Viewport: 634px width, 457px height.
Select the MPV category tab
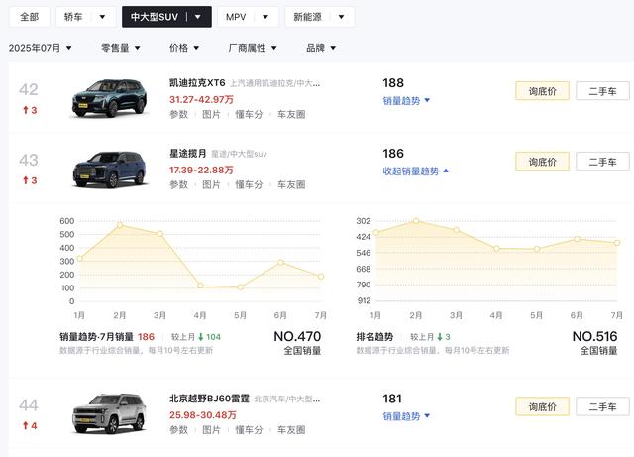click(236, 17)
